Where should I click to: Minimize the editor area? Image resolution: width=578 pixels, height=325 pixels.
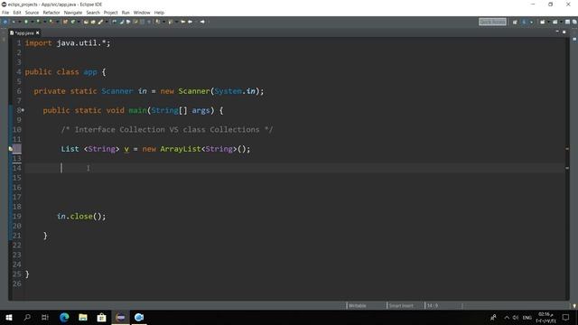pyautogui.click(x=557, y=32)
